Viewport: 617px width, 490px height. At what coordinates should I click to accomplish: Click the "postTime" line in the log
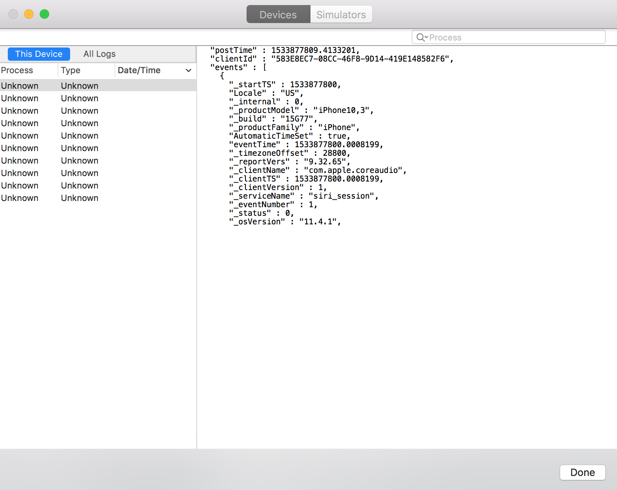click(x=285, y=50)
